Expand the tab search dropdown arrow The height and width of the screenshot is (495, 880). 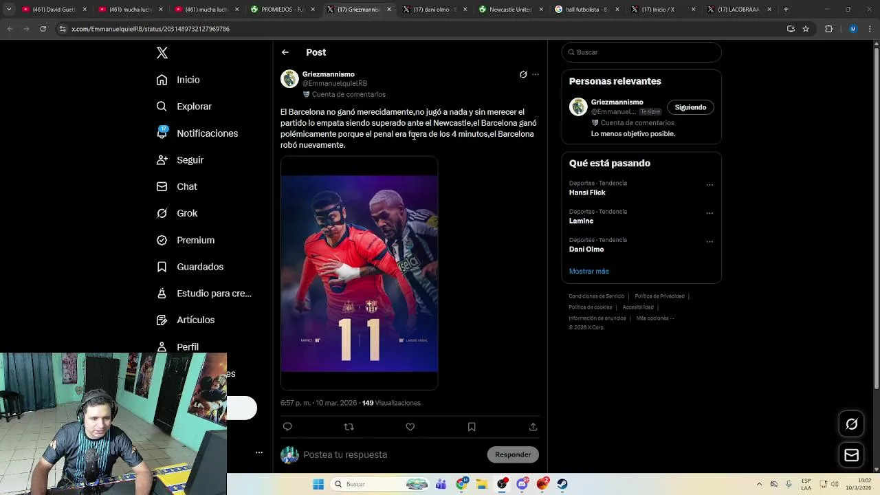coord(9,10)
